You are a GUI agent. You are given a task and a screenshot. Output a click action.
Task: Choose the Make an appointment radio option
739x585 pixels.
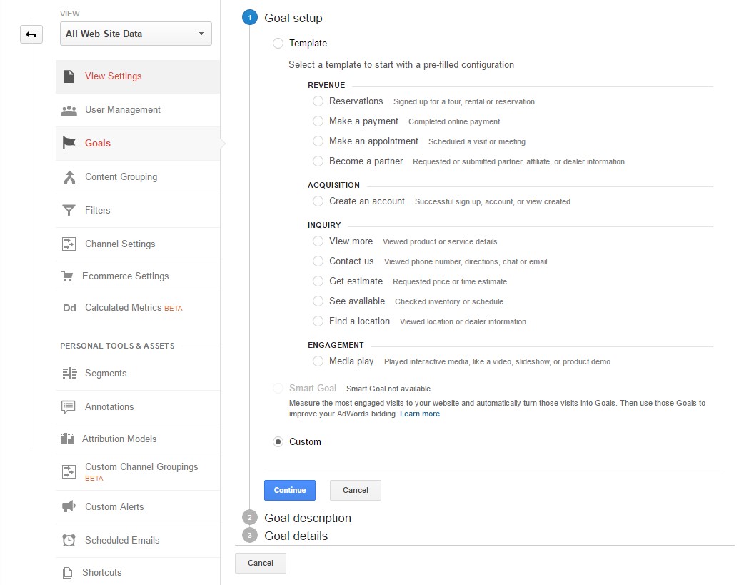[x=318, y=141]
